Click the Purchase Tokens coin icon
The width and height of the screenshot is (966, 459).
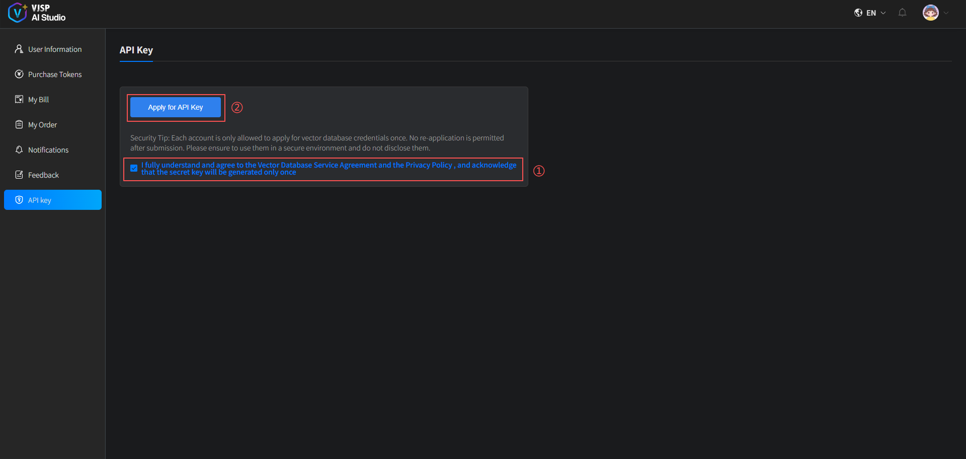coord(19,74)
